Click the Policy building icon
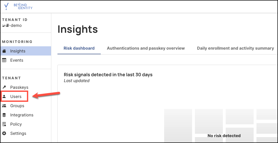The height and width of the screenshot is (143, 278). 4,124
